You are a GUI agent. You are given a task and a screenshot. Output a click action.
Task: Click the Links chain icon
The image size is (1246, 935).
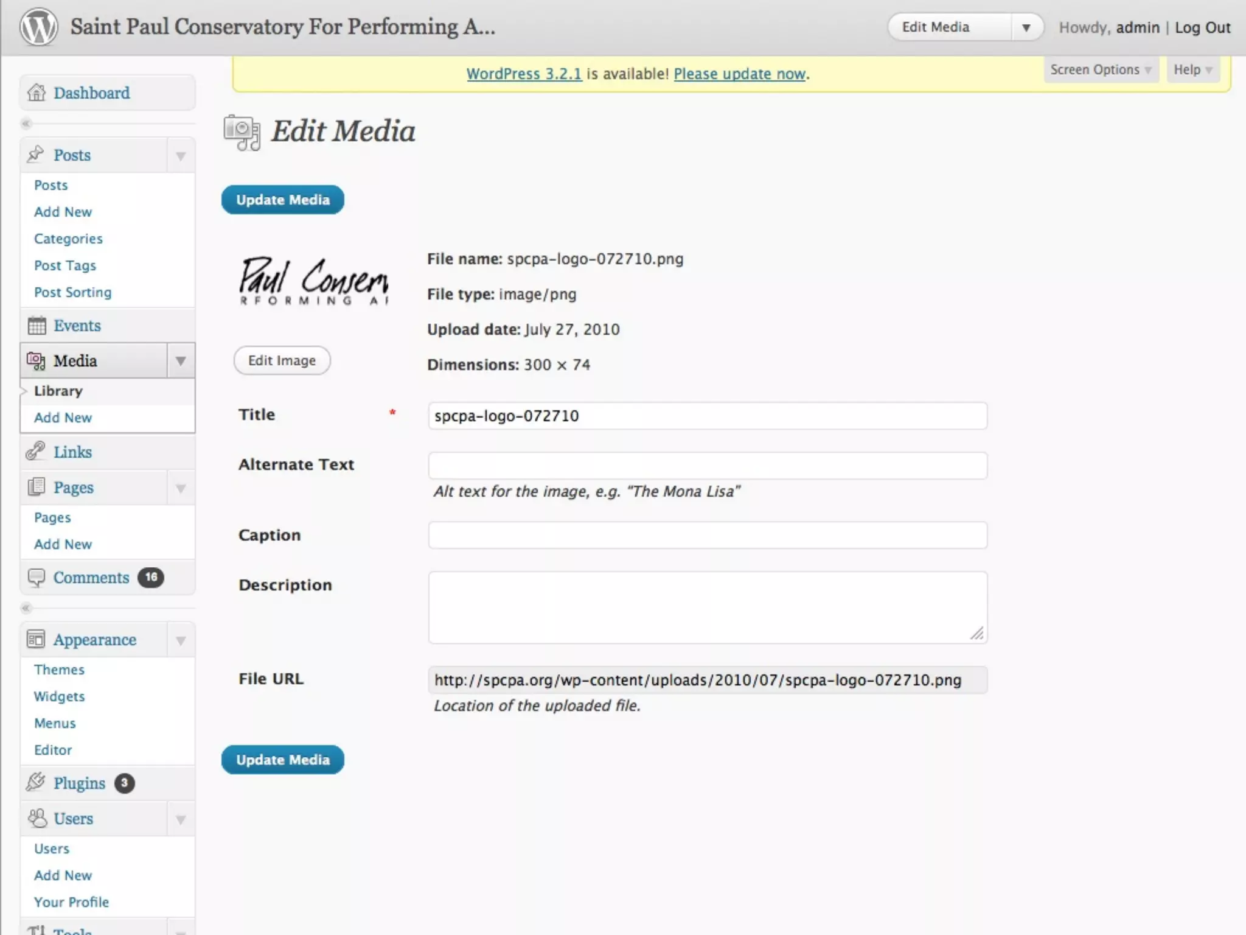coord(36,452)
